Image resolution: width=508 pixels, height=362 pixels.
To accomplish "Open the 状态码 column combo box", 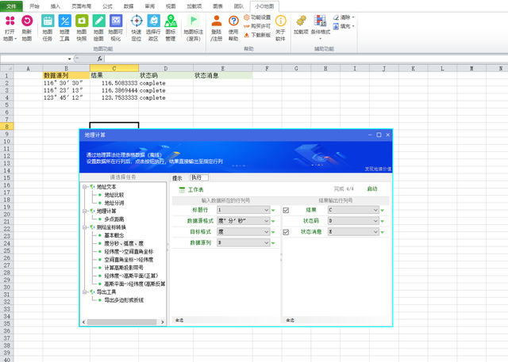I will click(x=353, y=221).
